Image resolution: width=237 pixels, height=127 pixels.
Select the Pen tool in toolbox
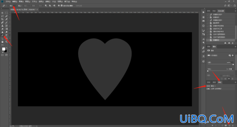pyautogui.click(x=2, y=35)
